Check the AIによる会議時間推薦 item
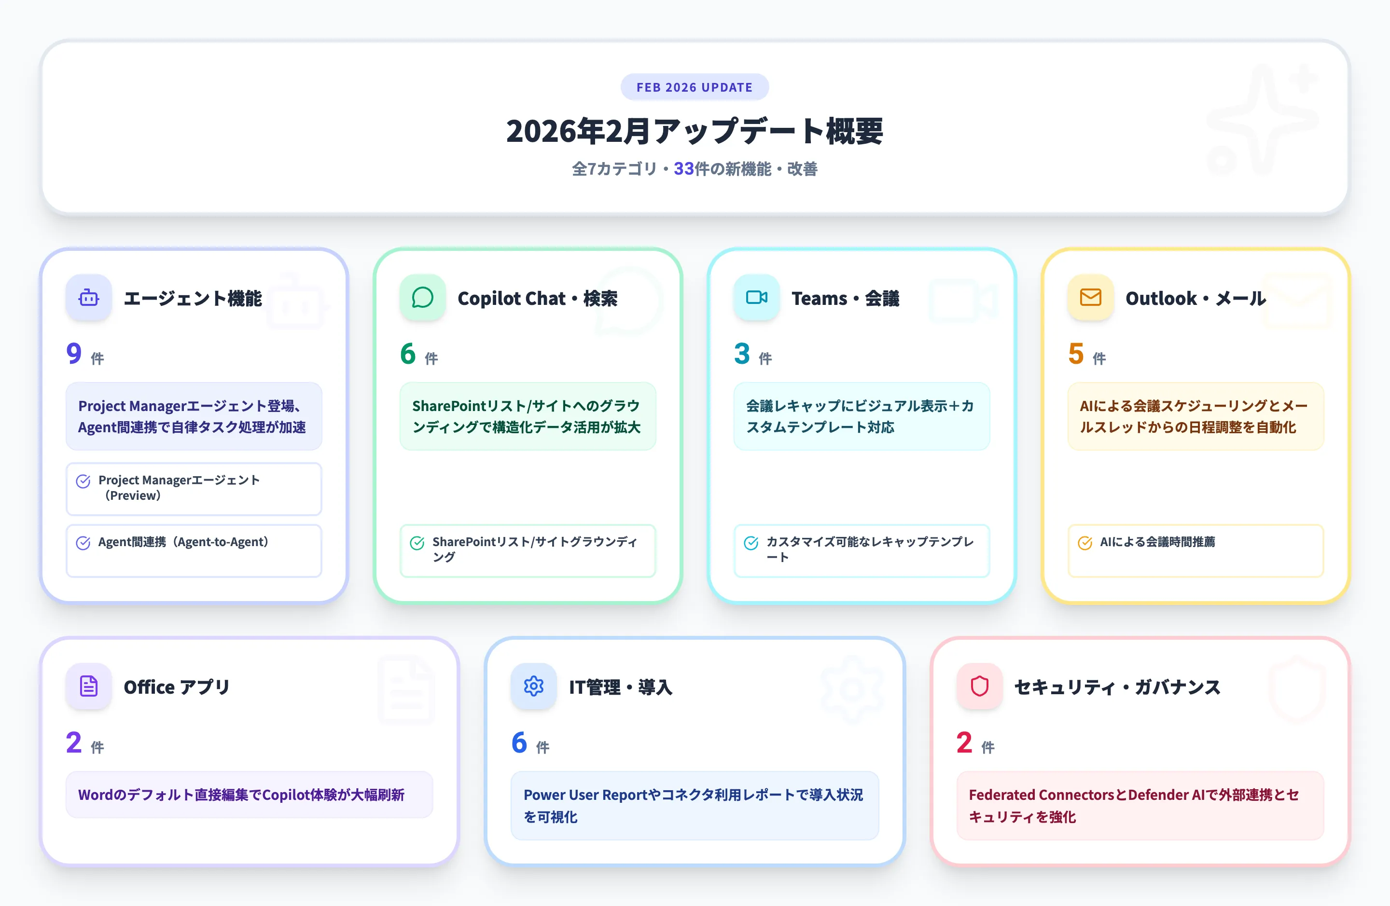Screen dimensions: 1390x906 coord(1195,550)
